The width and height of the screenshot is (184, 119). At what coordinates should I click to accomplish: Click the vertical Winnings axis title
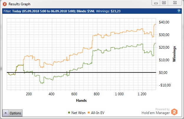pyautogui.click(x=174, y=54)
